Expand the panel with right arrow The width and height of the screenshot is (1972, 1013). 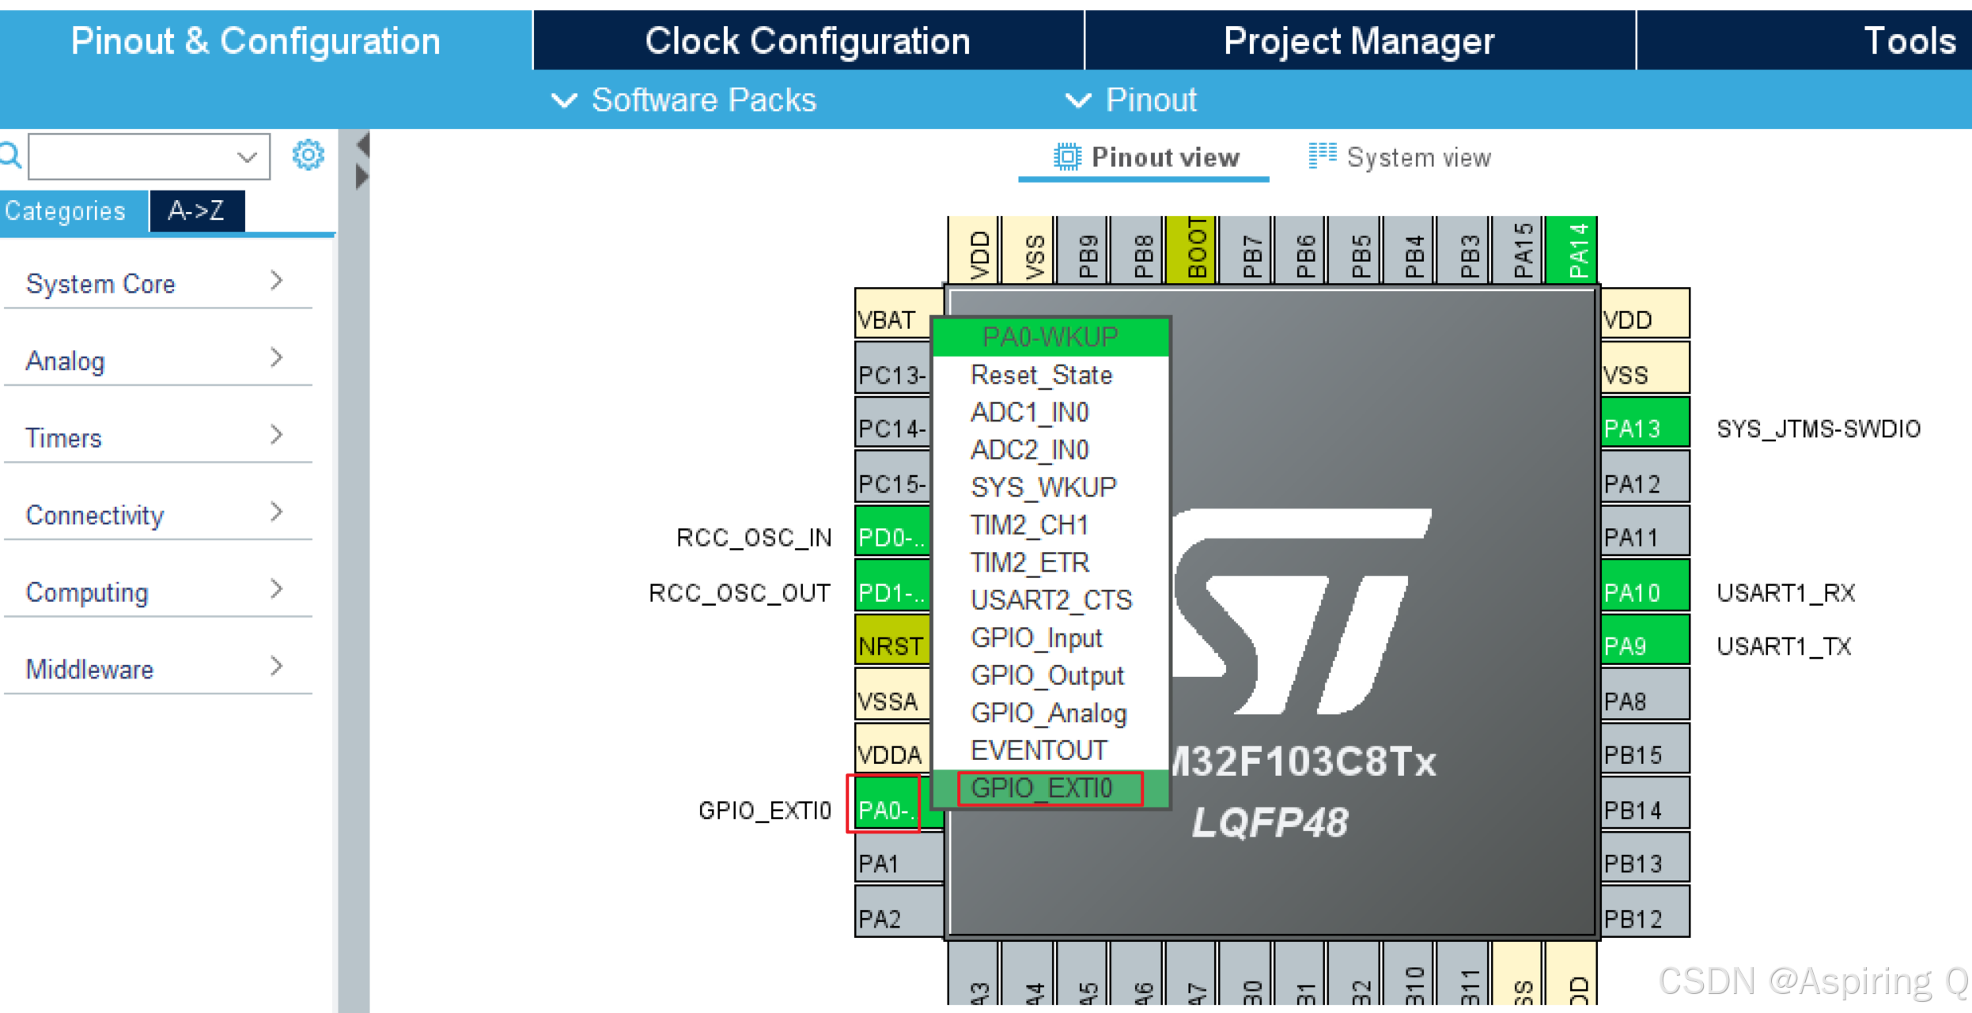tap(362, 176)
